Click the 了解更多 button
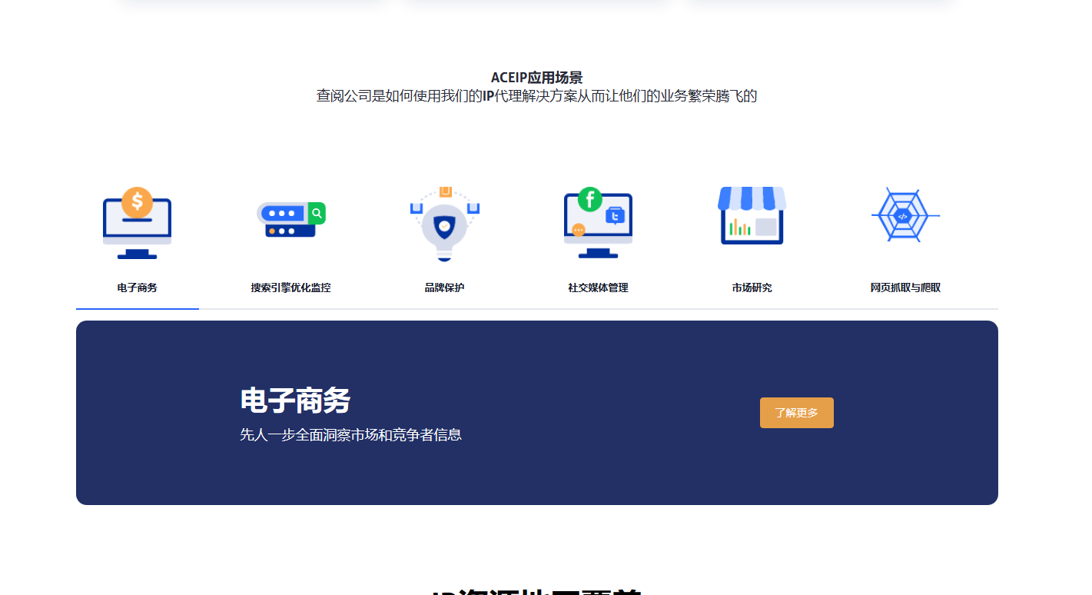 pos(796,413)
